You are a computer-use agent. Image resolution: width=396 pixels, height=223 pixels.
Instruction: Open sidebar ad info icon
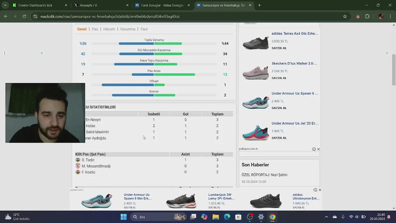coord(314,149)
